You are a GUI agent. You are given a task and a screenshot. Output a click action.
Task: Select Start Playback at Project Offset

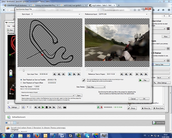(21, 83)
